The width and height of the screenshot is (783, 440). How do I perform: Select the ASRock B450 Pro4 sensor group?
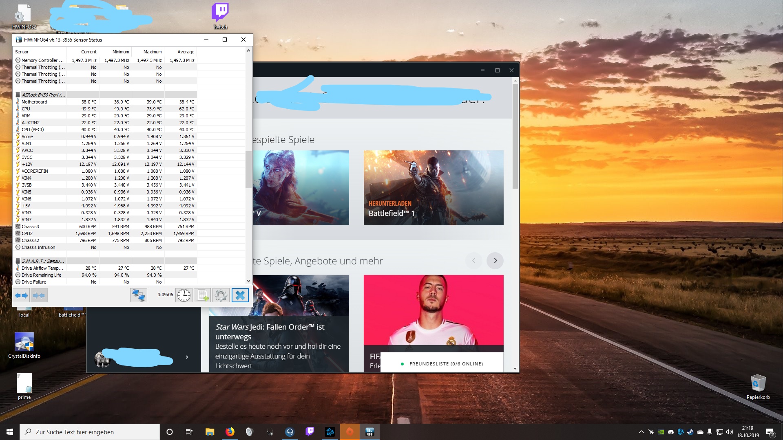click(43, 95)
